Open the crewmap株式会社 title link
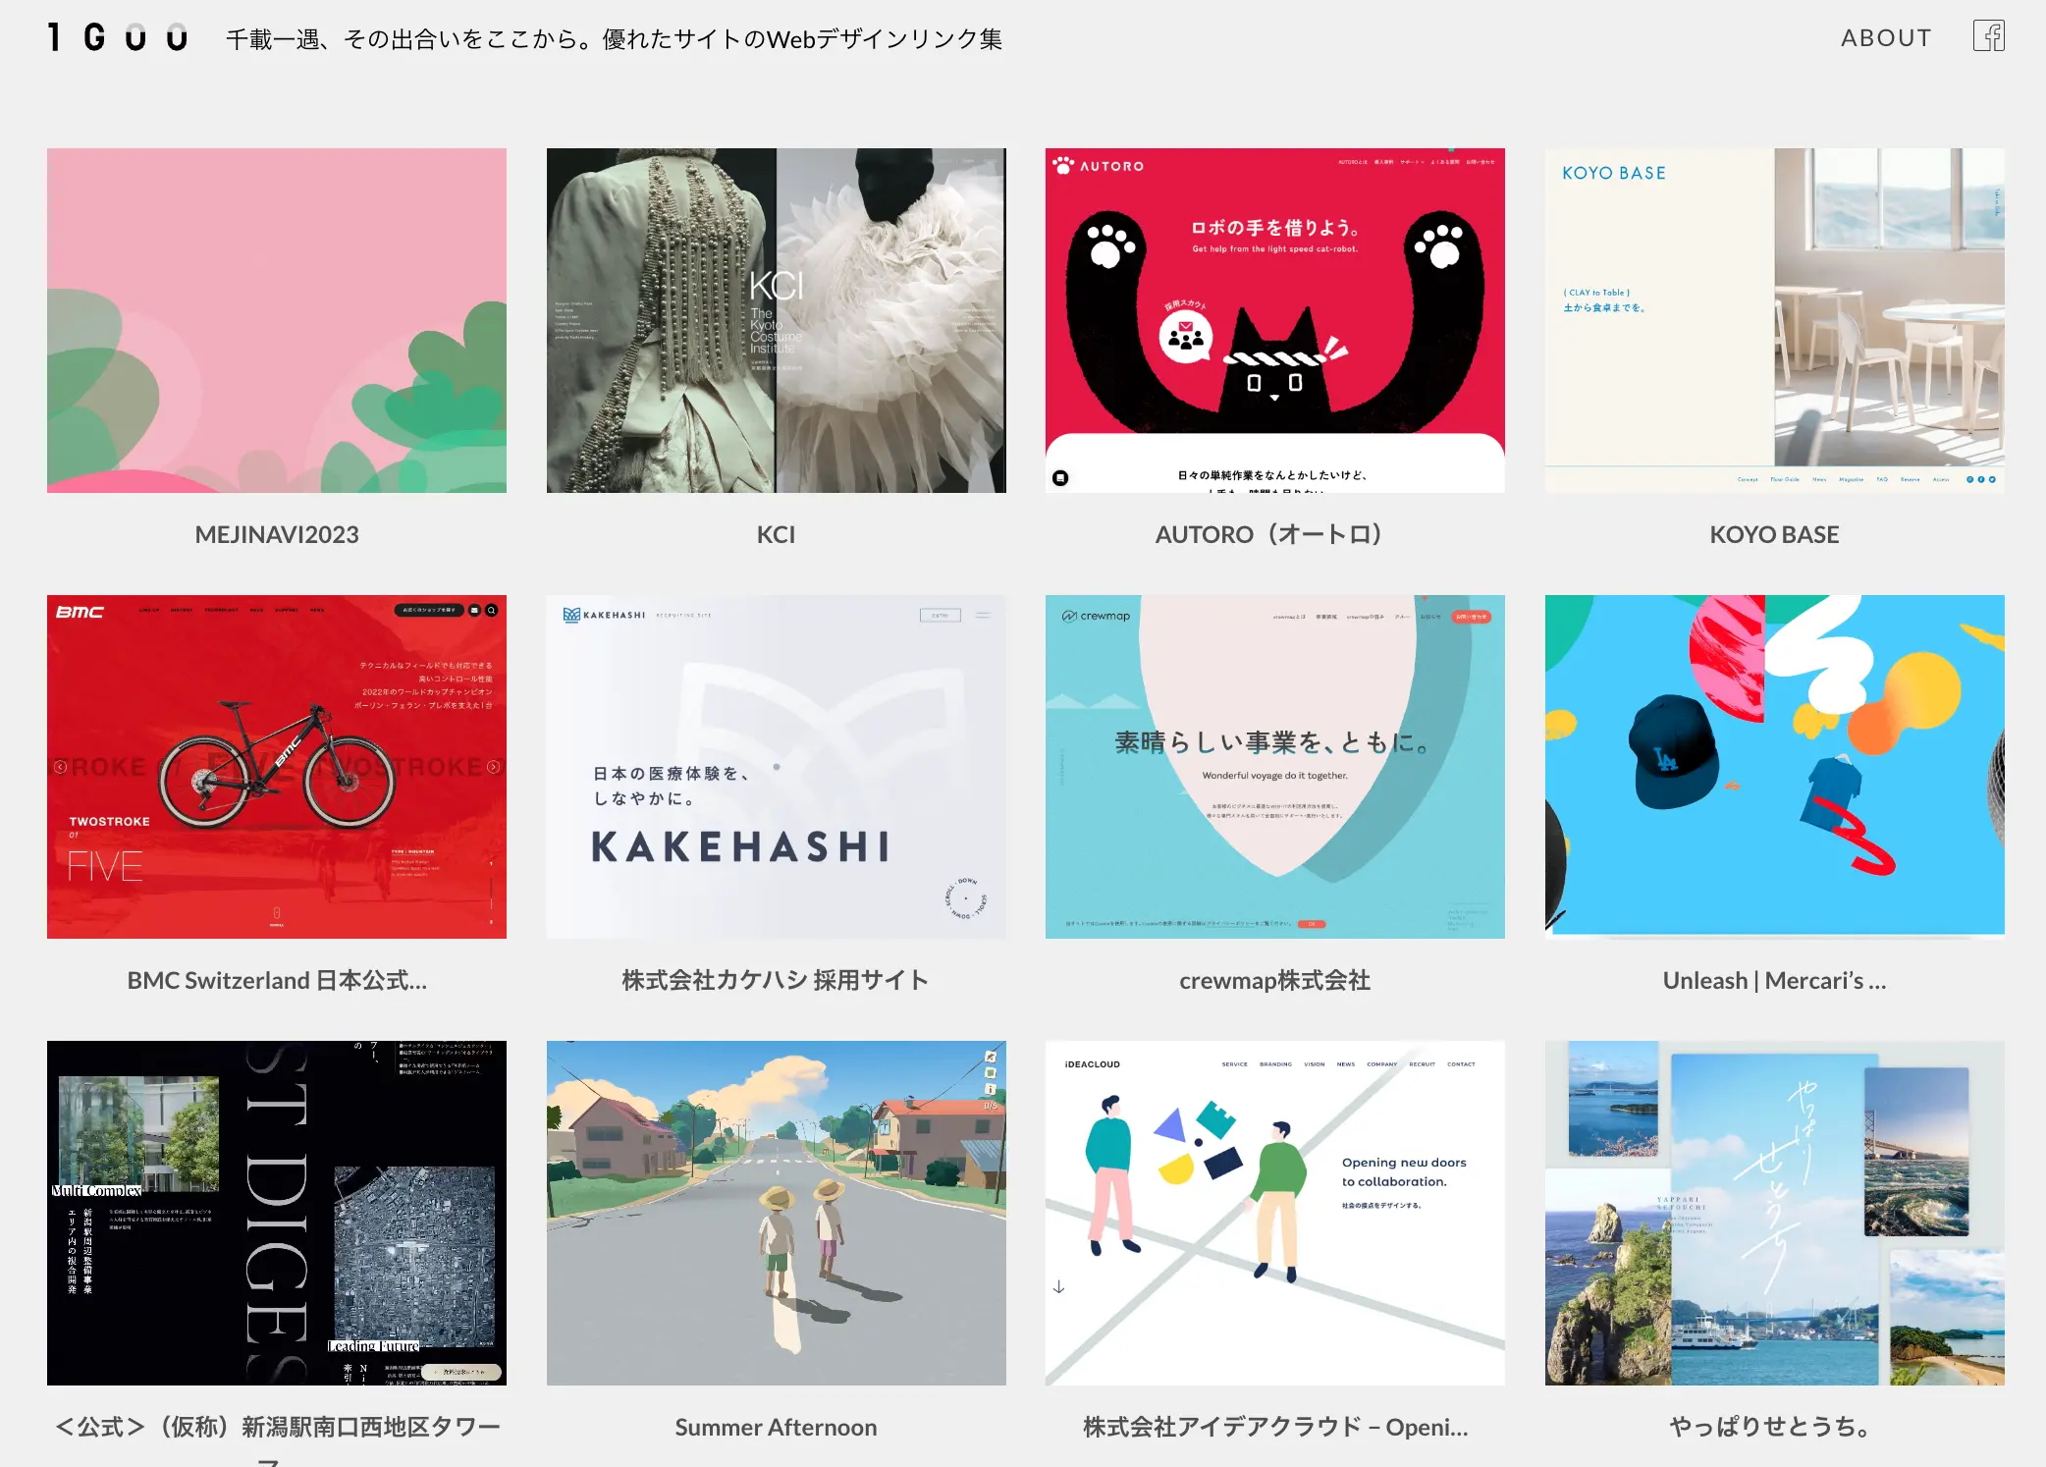The image size is (2046, 1467). (x=1274, y=980)
